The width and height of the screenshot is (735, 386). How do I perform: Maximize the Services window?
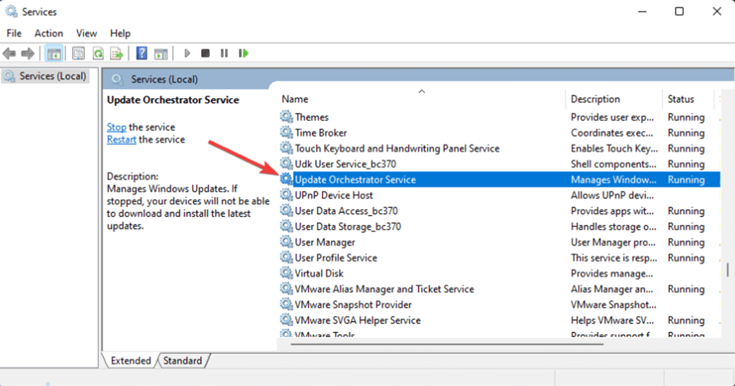pyautogui.click(x=679, y=11)
